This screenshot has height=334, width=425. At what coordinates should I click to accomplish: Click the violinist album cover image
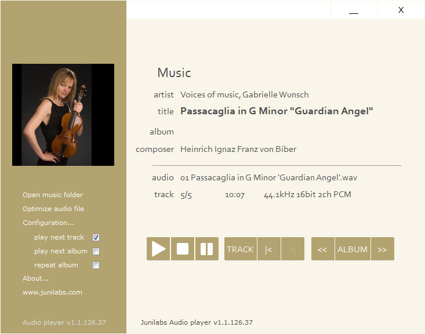63,115
